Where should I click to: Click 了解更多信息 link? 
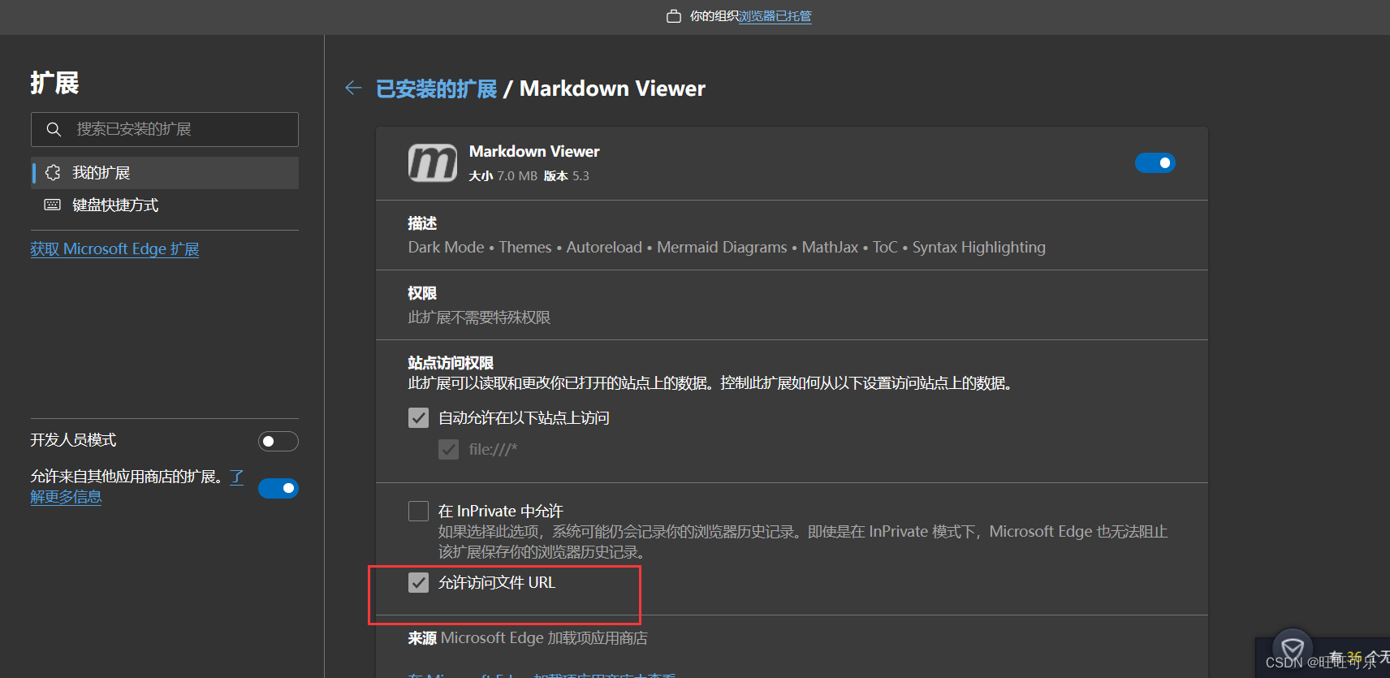[66, 496]
